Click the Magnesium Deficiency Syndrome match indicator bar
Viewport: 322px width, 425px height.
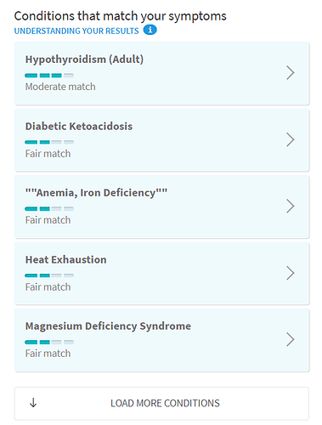coord(49,342)
